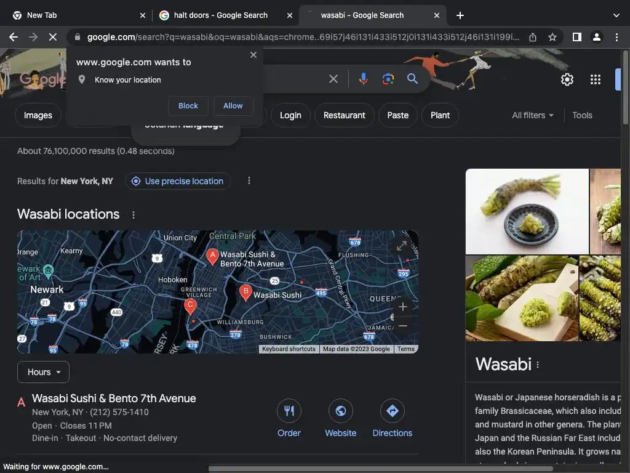Open a new browser tab

point(460,15)
